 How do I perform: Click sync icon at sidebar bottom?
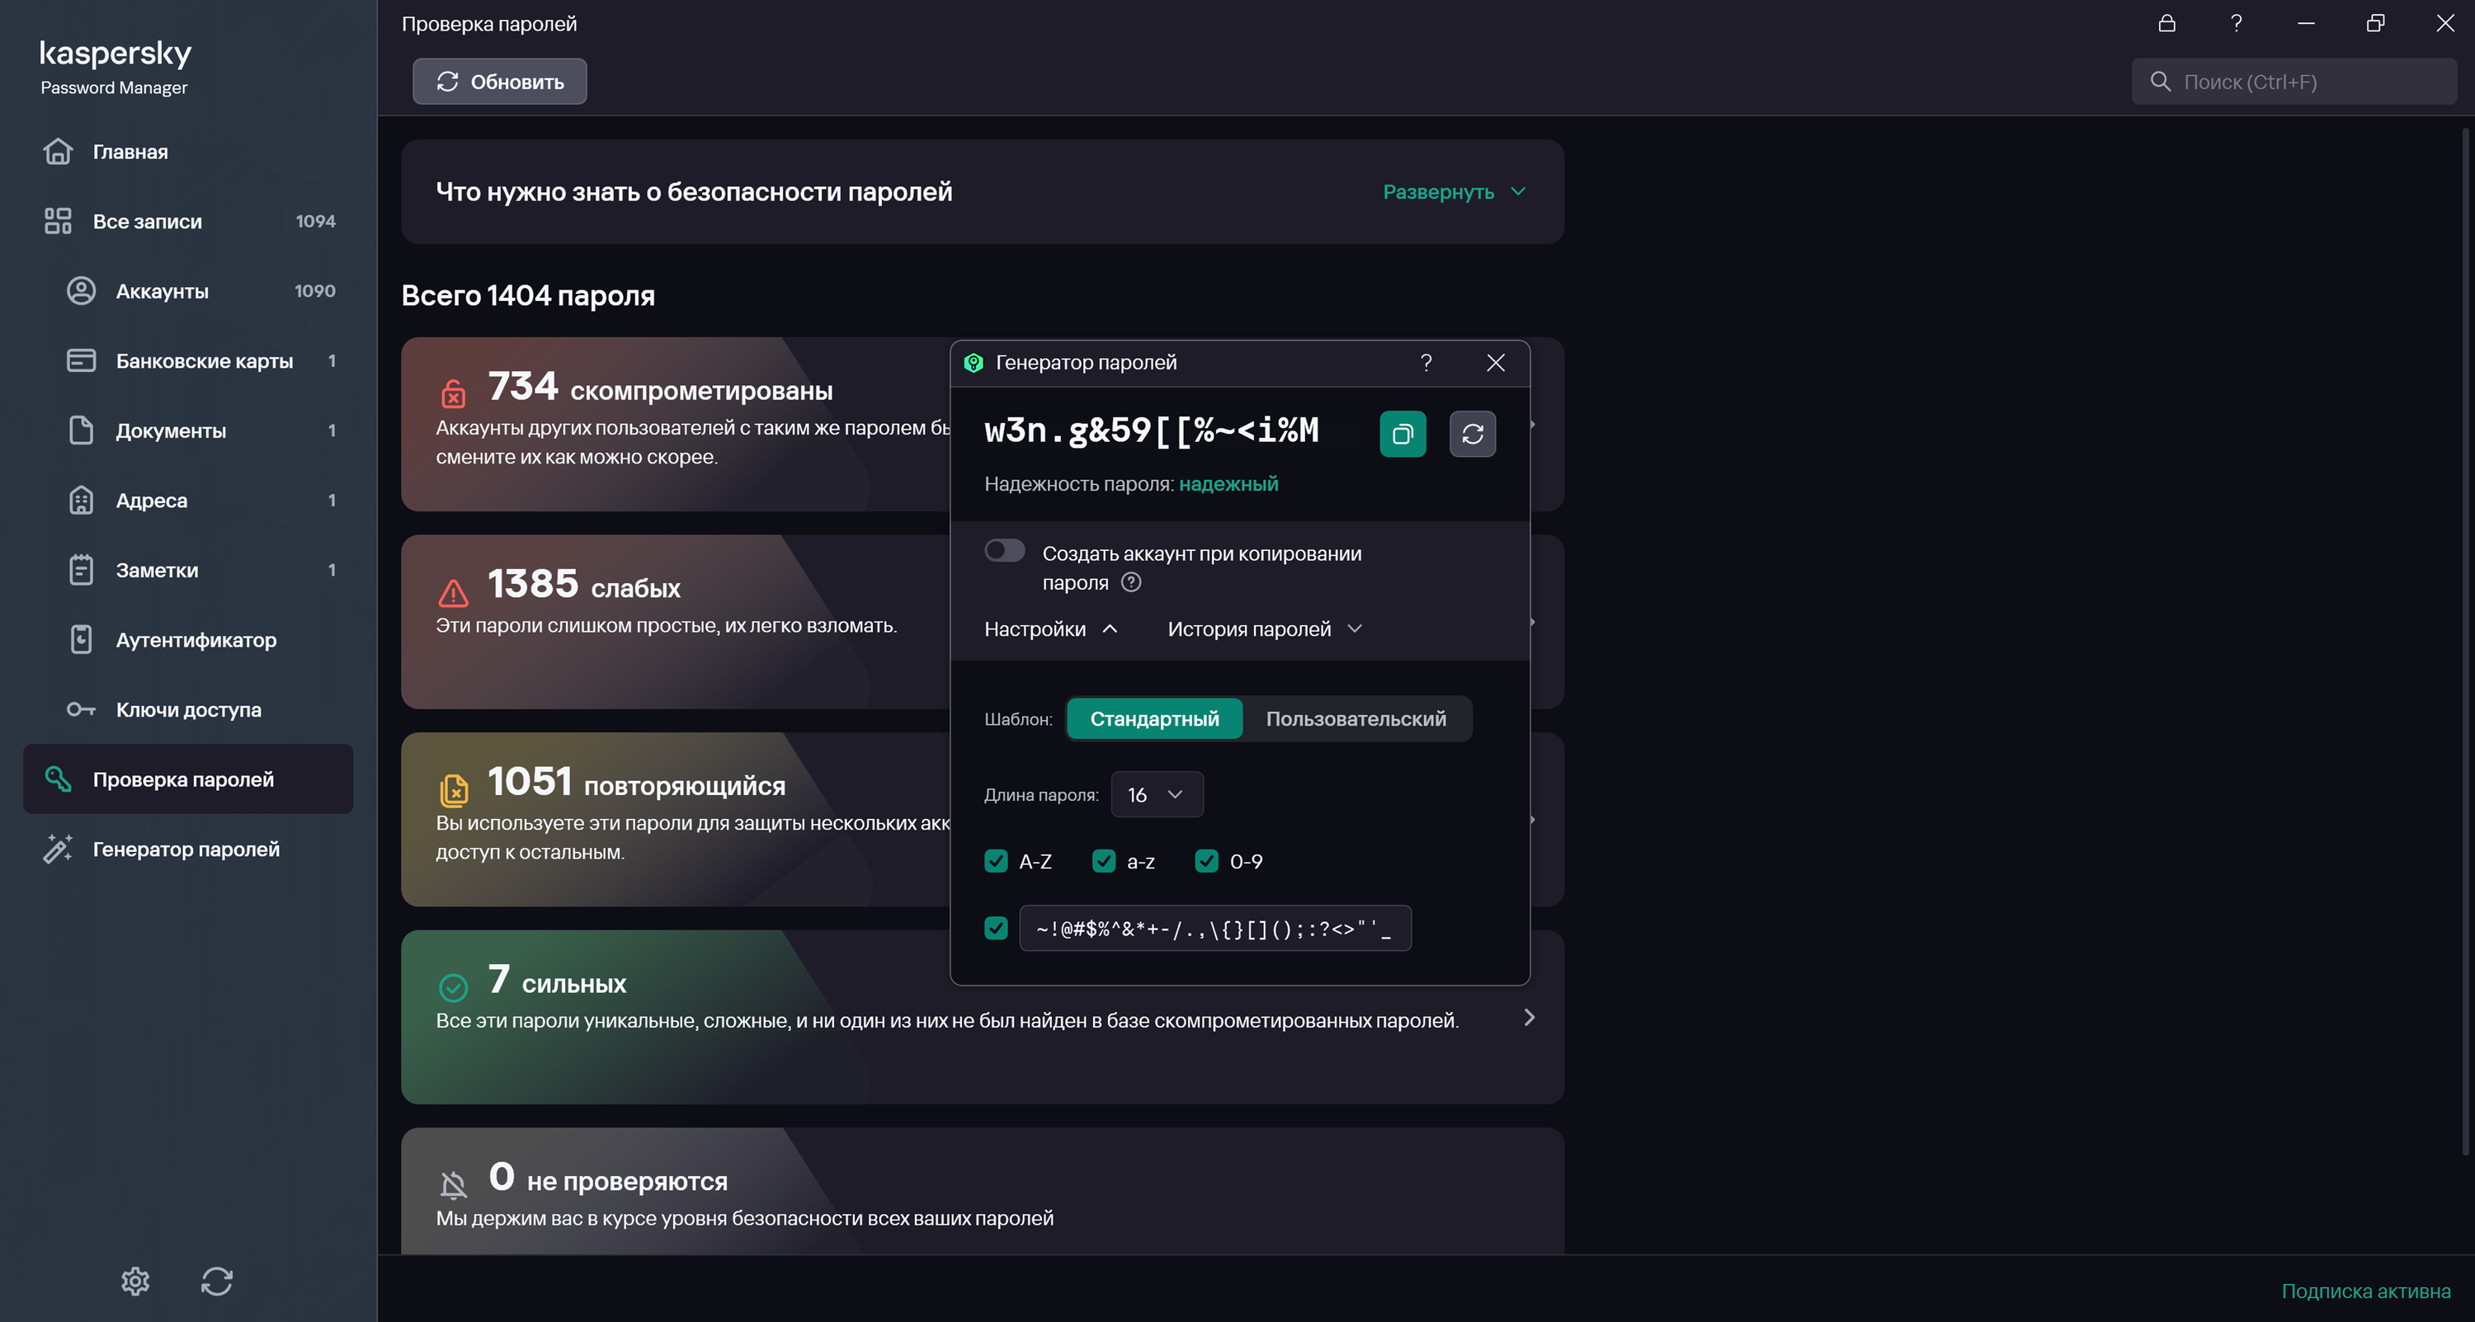pos(217,1281)
